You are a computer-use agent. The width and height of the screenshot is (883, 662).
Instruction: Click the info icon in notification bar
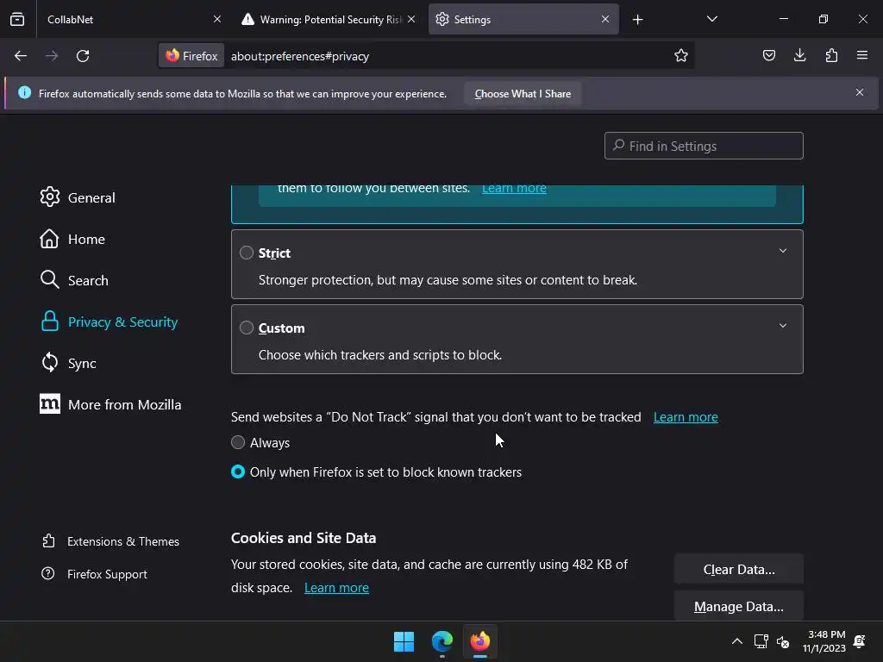[24, 92]
